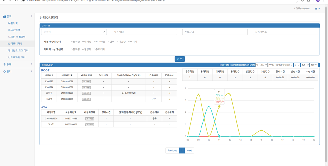
Task: Open the dropdown showing 5
Action: (297, 65)
